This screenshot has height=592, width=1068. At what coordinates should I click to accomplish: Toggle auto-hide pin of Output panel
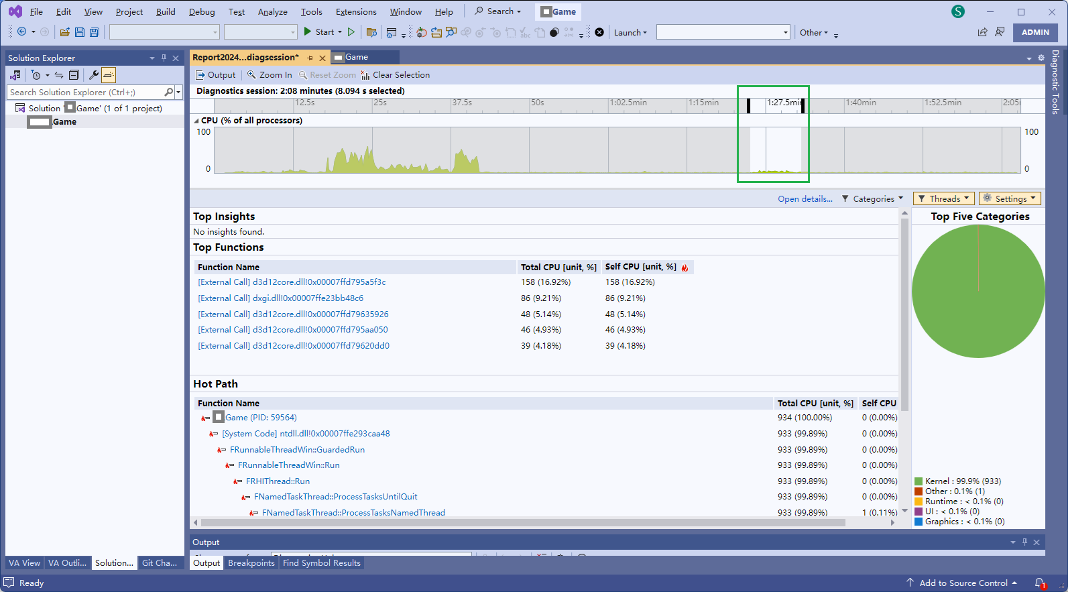[1024, 542]
